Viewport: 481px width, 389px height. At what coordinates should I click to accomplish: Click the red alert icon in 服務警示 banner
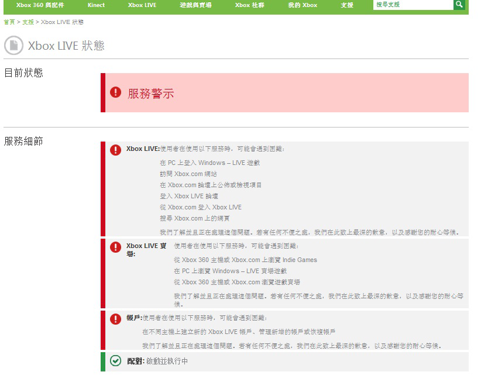[x=116, y=92]
